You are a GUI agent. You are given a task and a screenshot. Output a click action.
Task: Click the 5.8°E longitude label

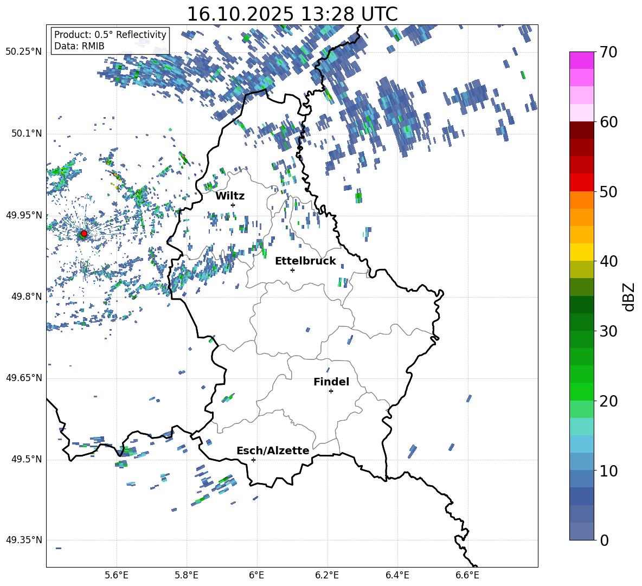(x=187, y=575)
